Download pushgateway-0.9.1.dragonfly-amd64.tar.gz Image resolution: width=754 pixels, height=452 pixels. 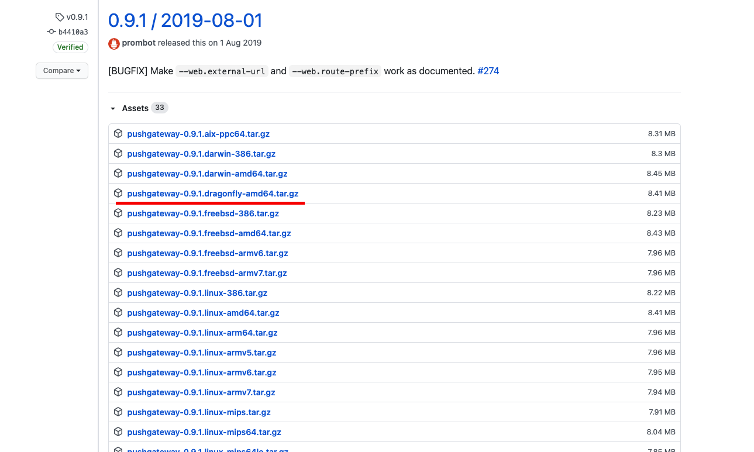click(x=213, y=194)
